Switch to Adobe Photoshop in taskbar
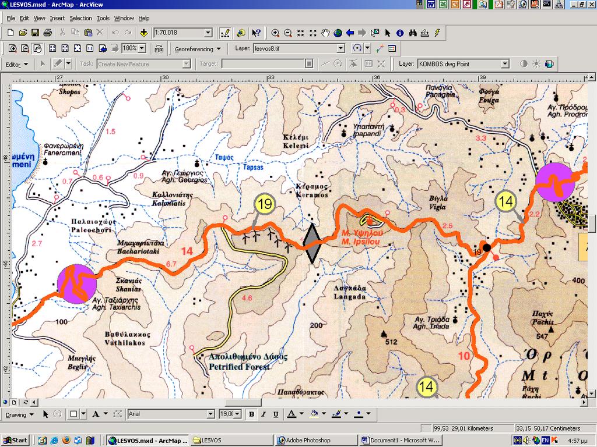 [x=315, y=441]
